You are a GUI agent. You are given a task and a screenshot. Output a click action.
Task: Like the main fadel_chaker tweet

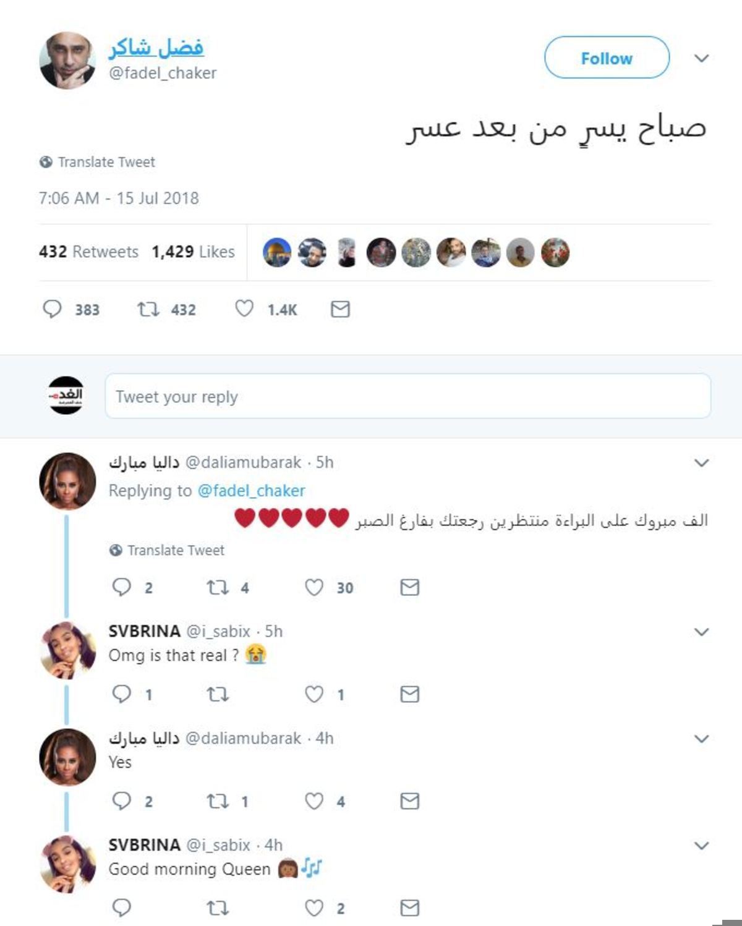point(244,308)
